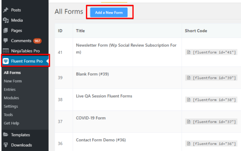241x151 pixels.
Task: Open the Posts menu
Action: [16, 10]
